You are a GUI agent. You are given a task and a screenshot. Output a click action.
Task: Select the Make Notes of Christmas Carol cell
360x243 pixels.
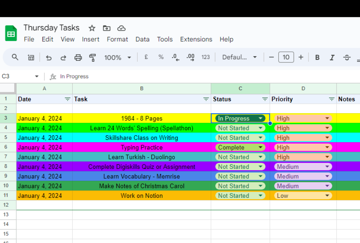click(142, 186)
